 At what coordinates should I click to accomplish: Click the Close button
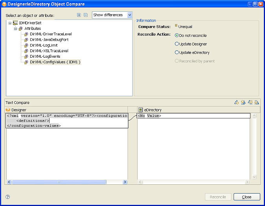tap(247, 197)
